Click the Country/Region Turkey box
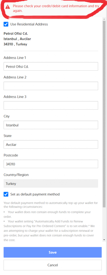The height and width of the screenshot is (275, 107). click(51, 184)
